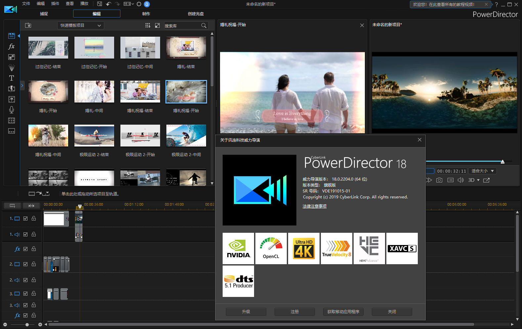Take a snapshot with camera icon
This screenshot has height=329, width=522.
pos(439,180)
